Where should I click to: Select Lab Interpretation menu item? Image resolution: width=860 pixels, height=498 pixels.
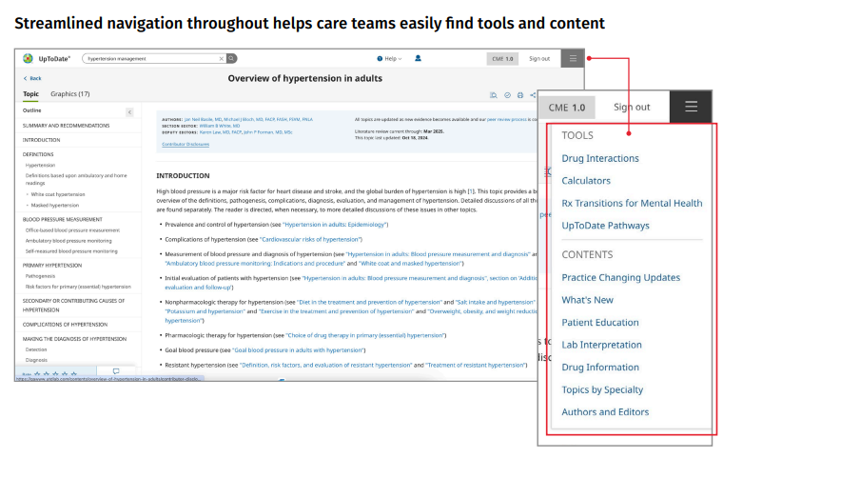[x=601, y=345]
